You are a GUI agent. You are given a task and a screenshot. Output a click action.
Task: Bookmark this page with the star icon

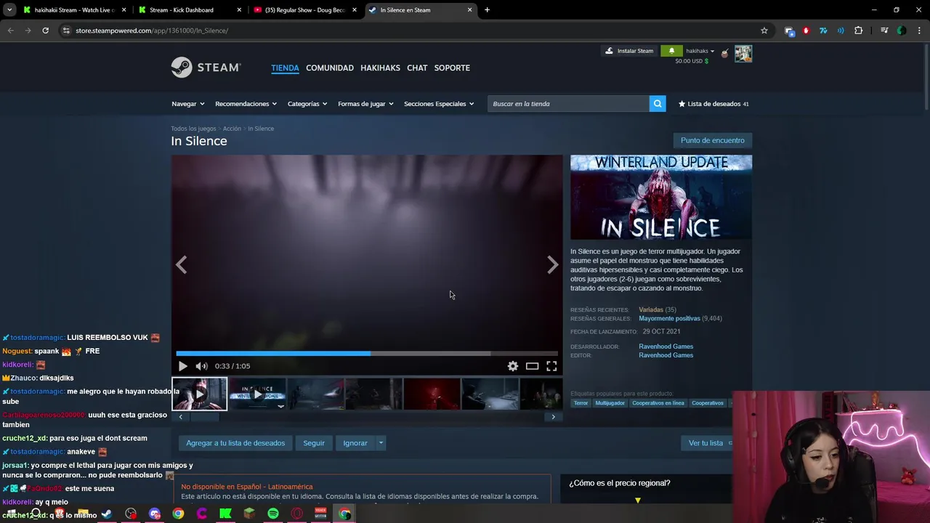(x=764, y=31)
